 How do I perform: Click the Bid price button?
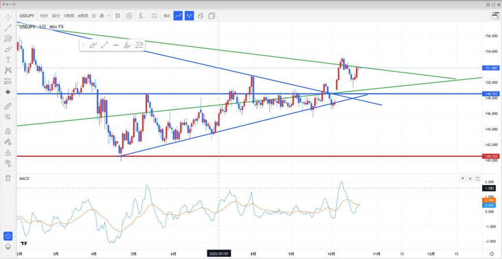point(167,16)
